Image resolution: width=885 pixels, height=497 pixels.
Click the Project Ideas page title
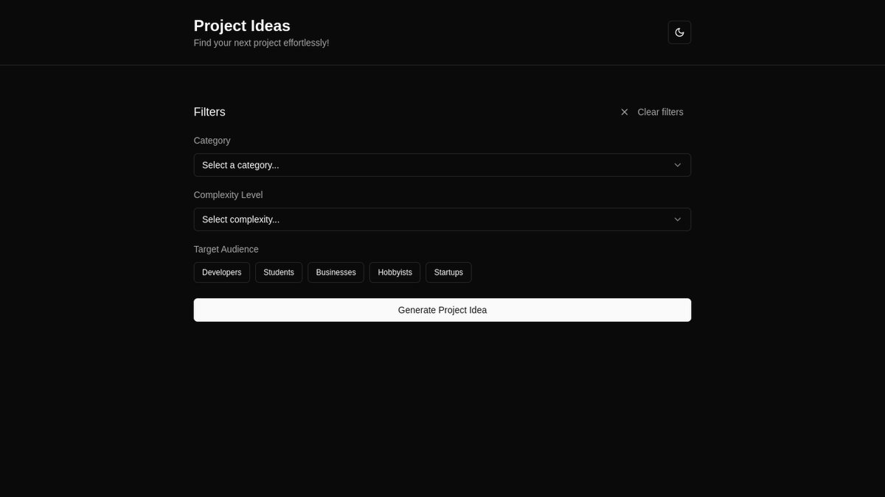coord(242,26)
